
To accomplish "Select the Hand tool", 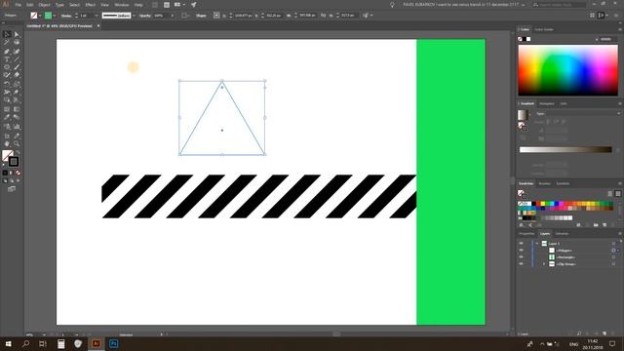I will 7,143.
